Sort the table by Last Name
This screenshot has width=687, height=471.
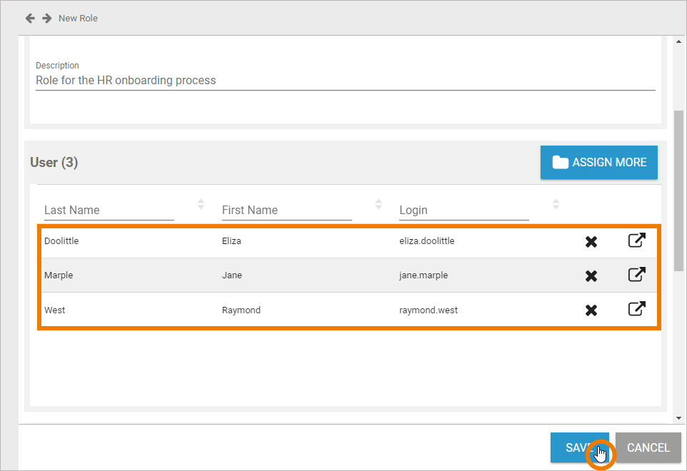pyautogui.click(x=201, y=205)
